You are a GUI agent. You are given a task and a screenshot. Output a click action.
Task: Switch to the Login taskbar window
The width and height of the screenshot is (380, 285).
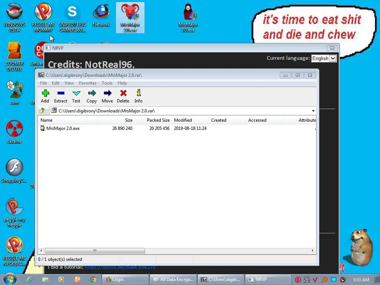coord(125,279)
